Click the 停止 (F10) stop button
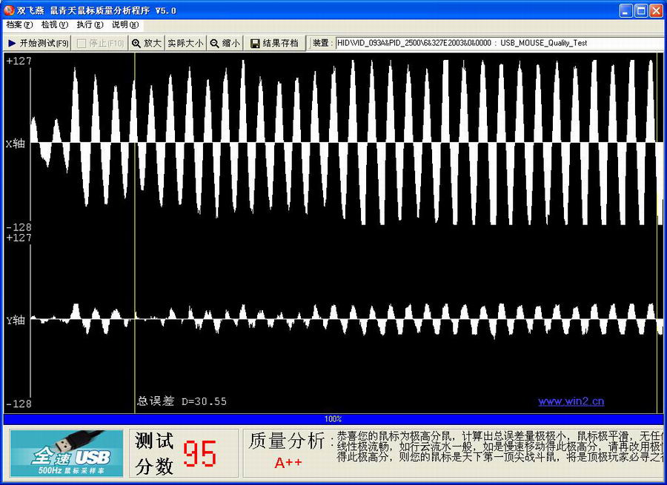Image resolution: width=667 pixels, height=485 pixels. [100, 43]
